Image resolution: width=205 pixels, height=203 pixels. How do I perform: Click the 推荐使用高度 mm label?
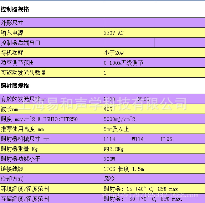coord(22,129)
